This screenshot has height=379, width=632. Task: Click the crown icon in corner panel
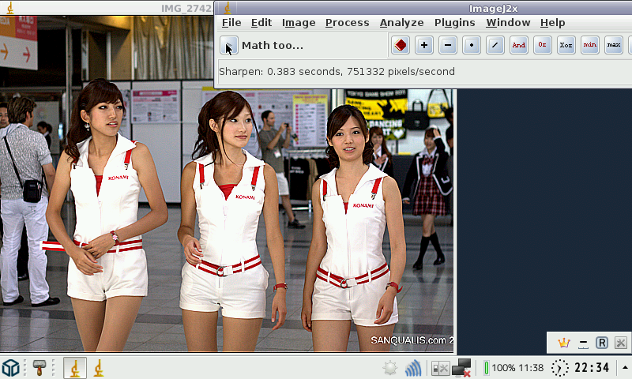(563, 343)
